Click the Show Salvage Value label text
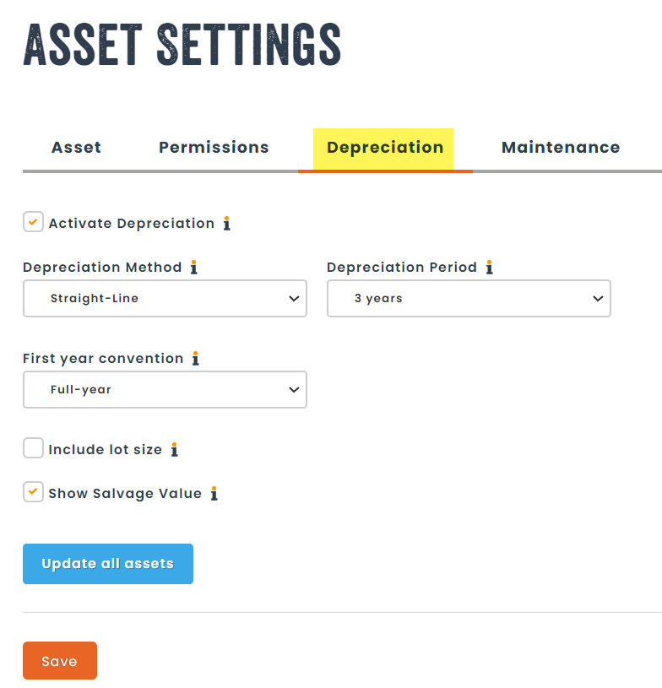662x688 pixels. 125,494
